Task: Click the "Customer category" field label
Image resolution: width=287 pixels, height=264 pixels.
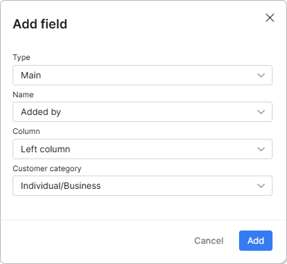Action: pos(47,169)
